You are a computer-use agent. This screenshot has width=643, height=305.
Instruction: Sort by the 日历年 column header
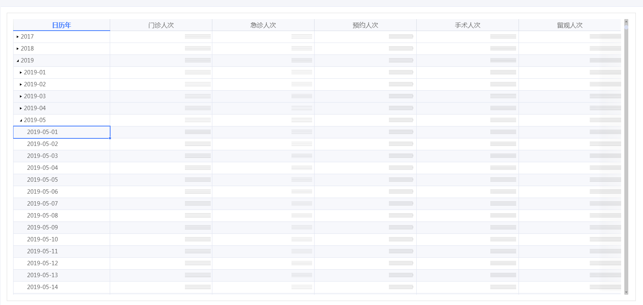(x=62, y=25)
